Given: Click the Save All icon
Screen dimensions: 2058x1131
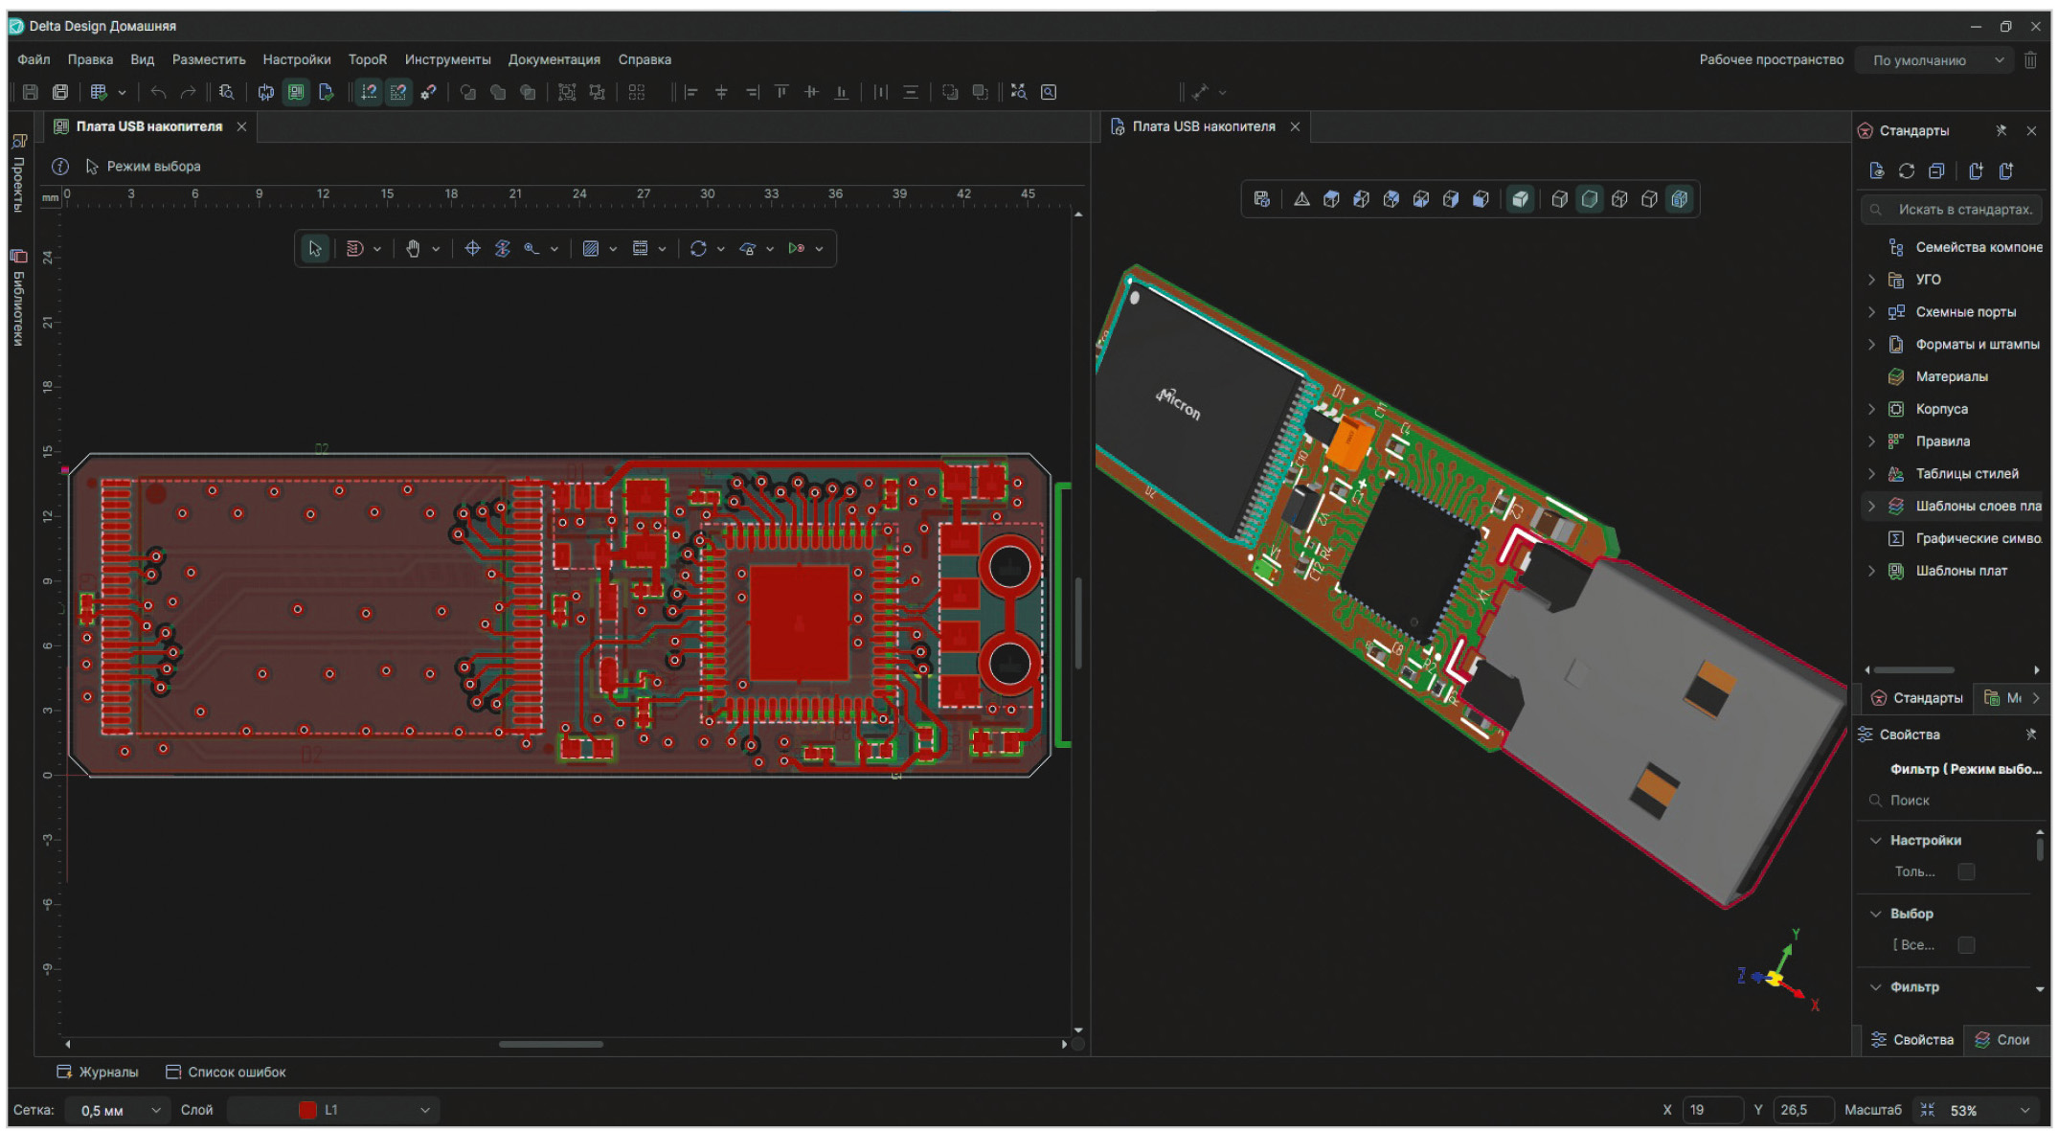Looking at the screenshot, I should point(60,92).
